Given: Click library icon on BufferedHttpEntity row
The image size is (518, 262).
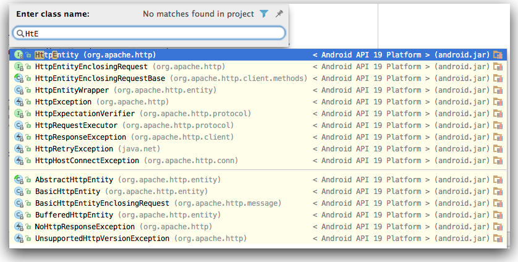Looking at the screenshot, I should point(498,215).
